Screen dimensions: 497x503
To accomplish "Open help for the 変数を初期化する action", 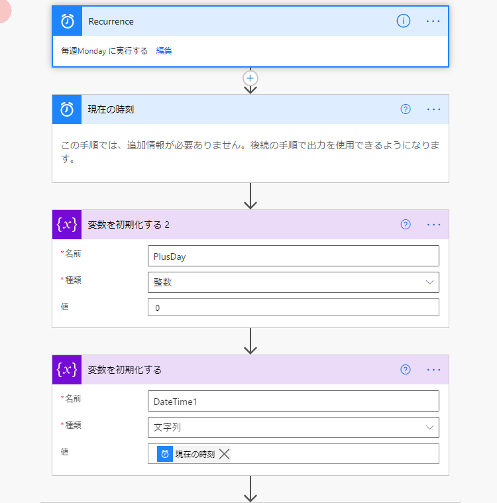I will tap(406, 370).
